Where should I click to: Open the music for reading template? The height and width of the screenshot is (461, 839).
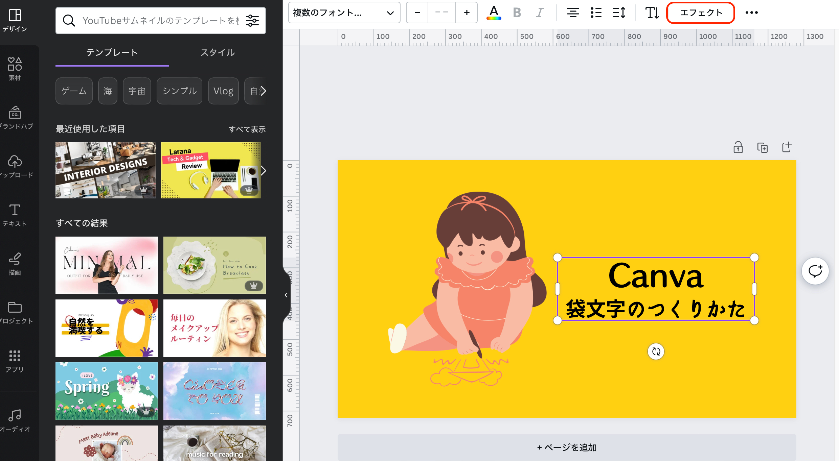(x=214, y=443)
